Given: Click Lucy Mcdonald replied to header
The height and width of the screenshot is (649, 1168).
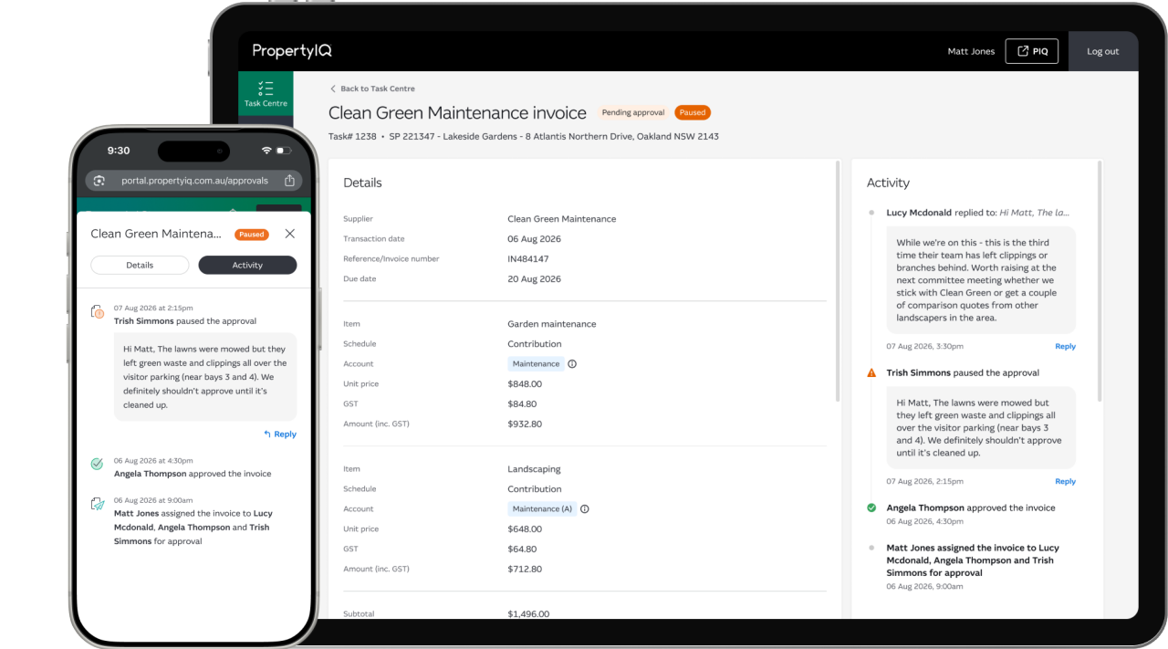Looking at the screenshot, I should tap(977, 213).
